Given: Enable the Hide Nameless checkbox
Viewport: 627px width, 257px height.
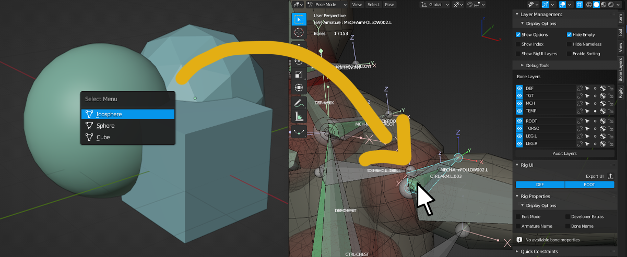Looking at the screenshot, I should coord(569,44).
